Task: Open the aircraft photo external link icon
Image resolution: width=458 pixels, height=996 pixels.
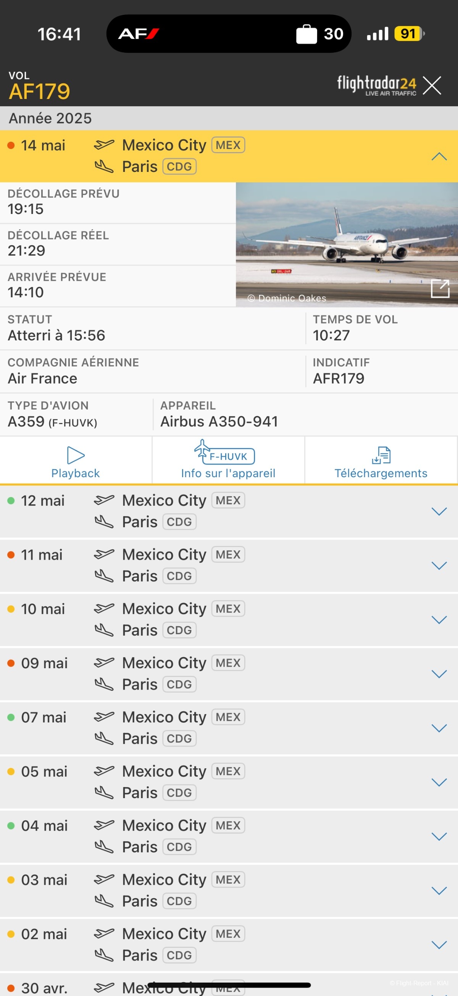Action: click(x=440, y=288)
